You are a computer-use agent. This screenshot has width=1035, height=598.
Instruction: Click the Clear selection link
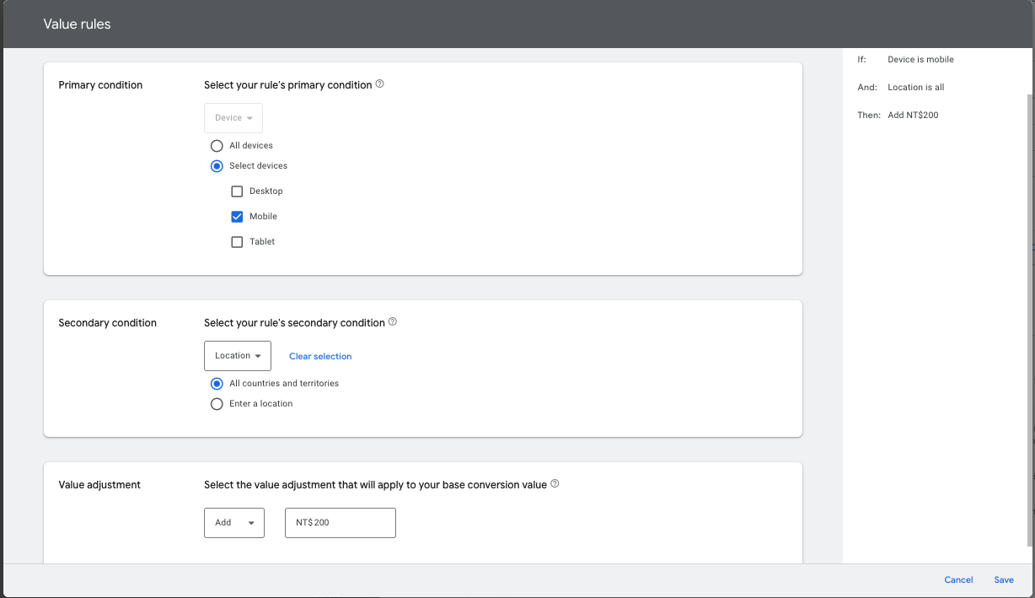tap(320, 357)
